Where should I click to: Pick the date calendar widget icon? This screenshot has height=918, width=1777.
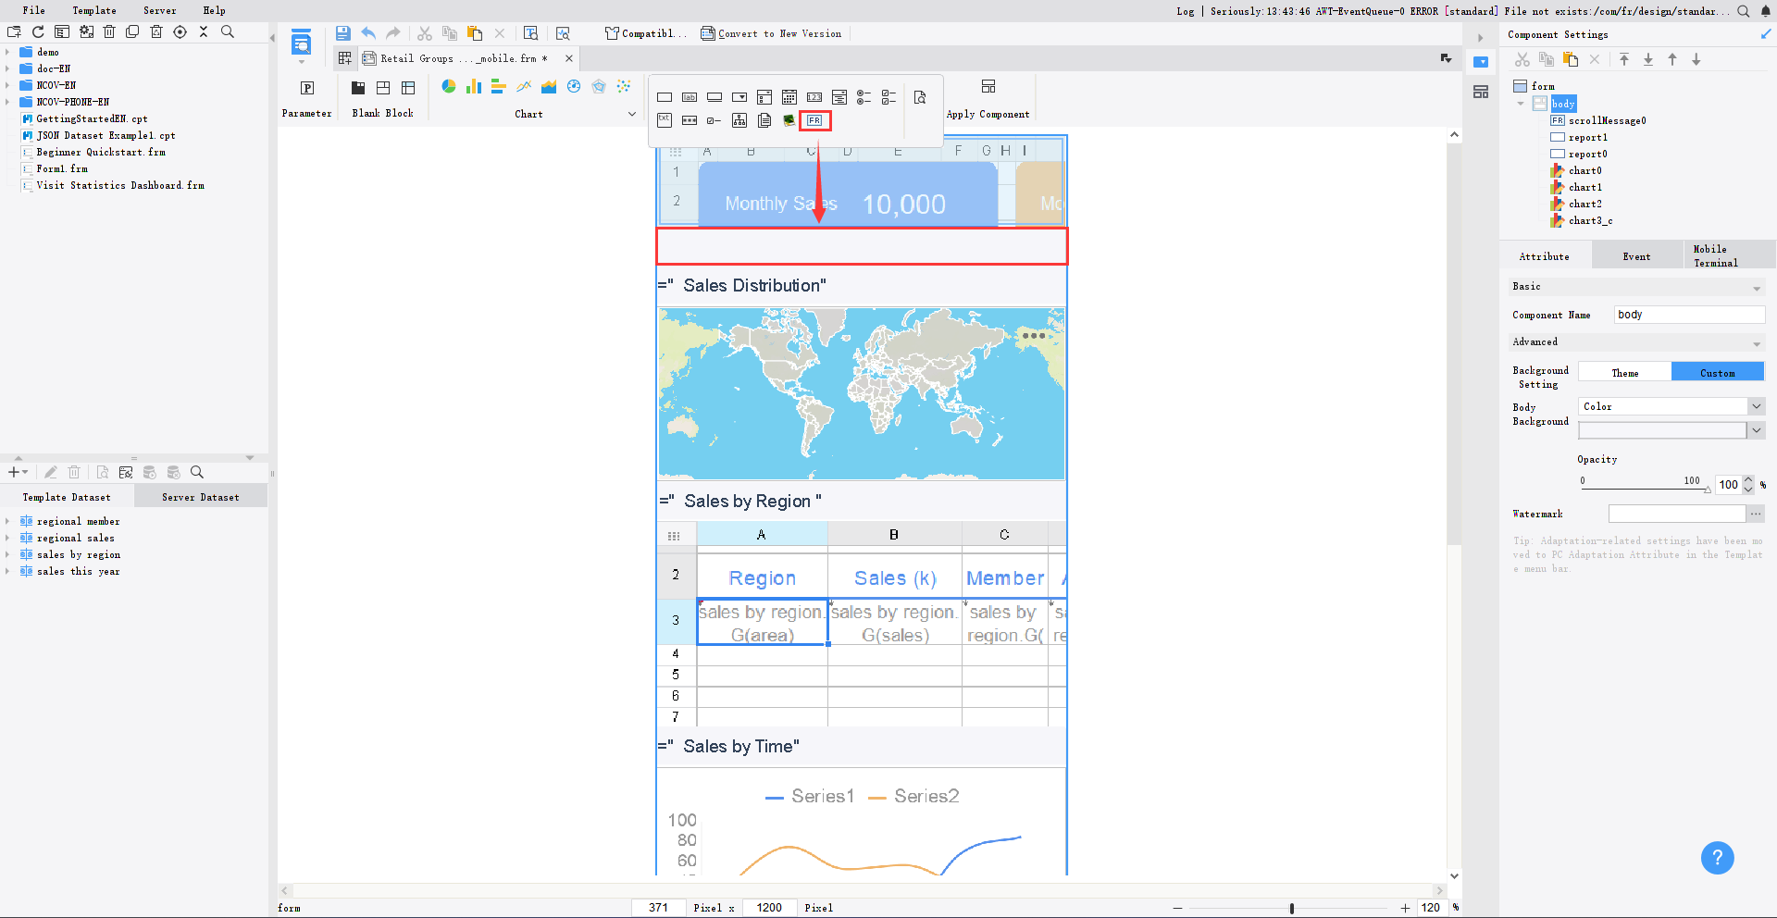[789, 97]
